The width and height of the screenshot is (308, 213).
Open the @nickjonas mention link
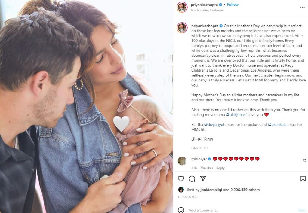pos(236,115)
